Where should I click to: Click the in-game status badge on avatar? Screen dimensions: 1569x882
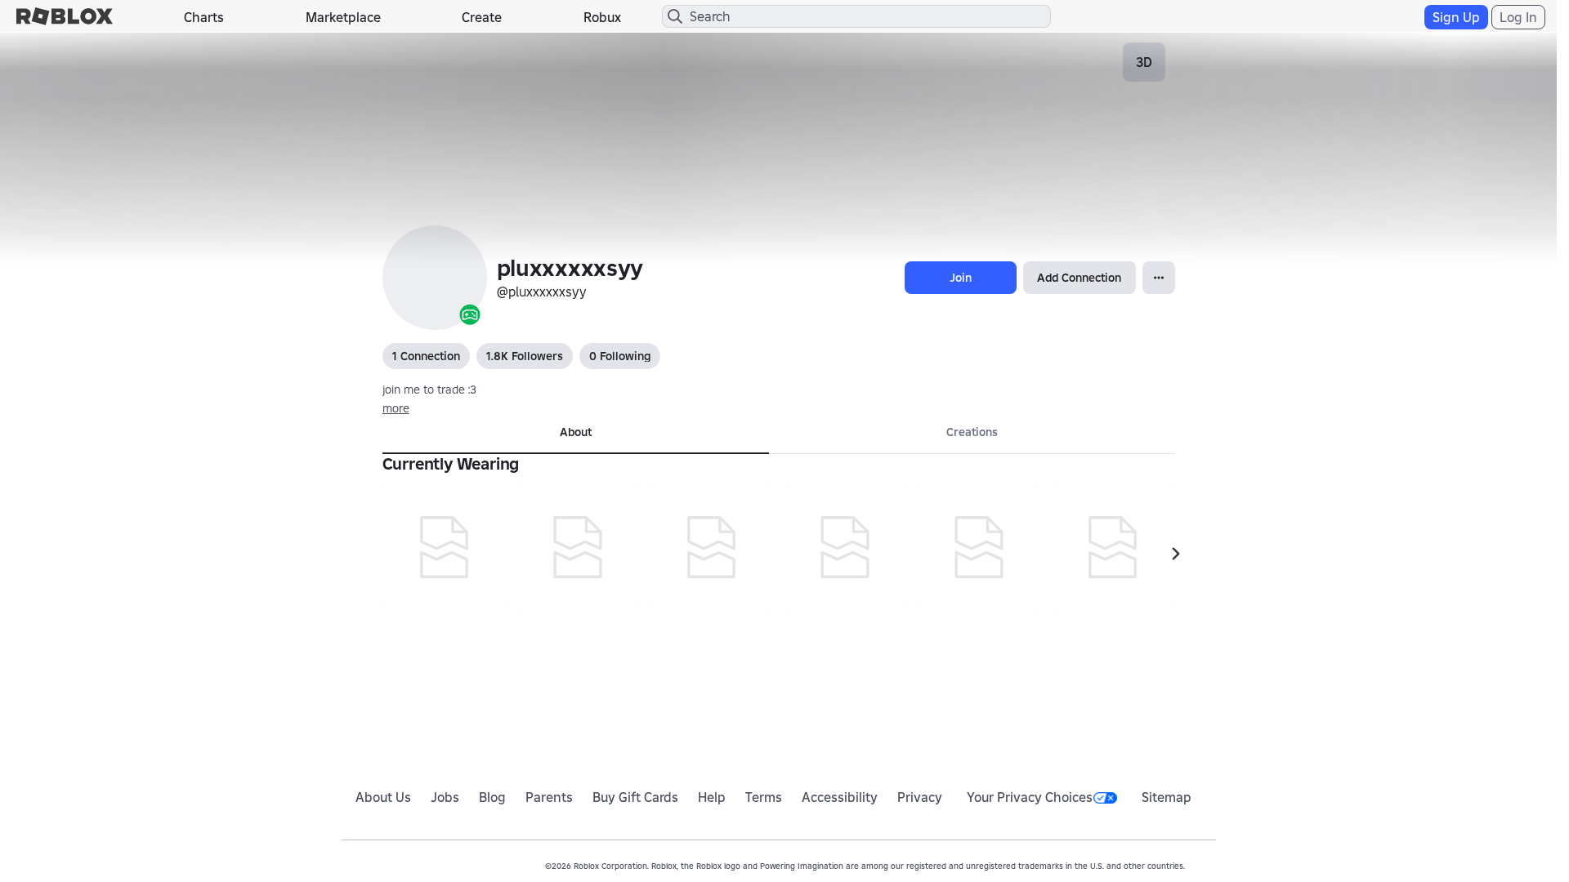pyautogui.click(x=470, y=314)
